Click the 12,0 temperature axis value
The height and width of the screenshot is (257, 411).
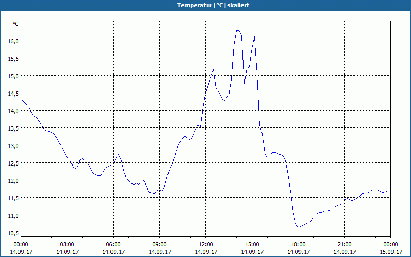[14, 181]
